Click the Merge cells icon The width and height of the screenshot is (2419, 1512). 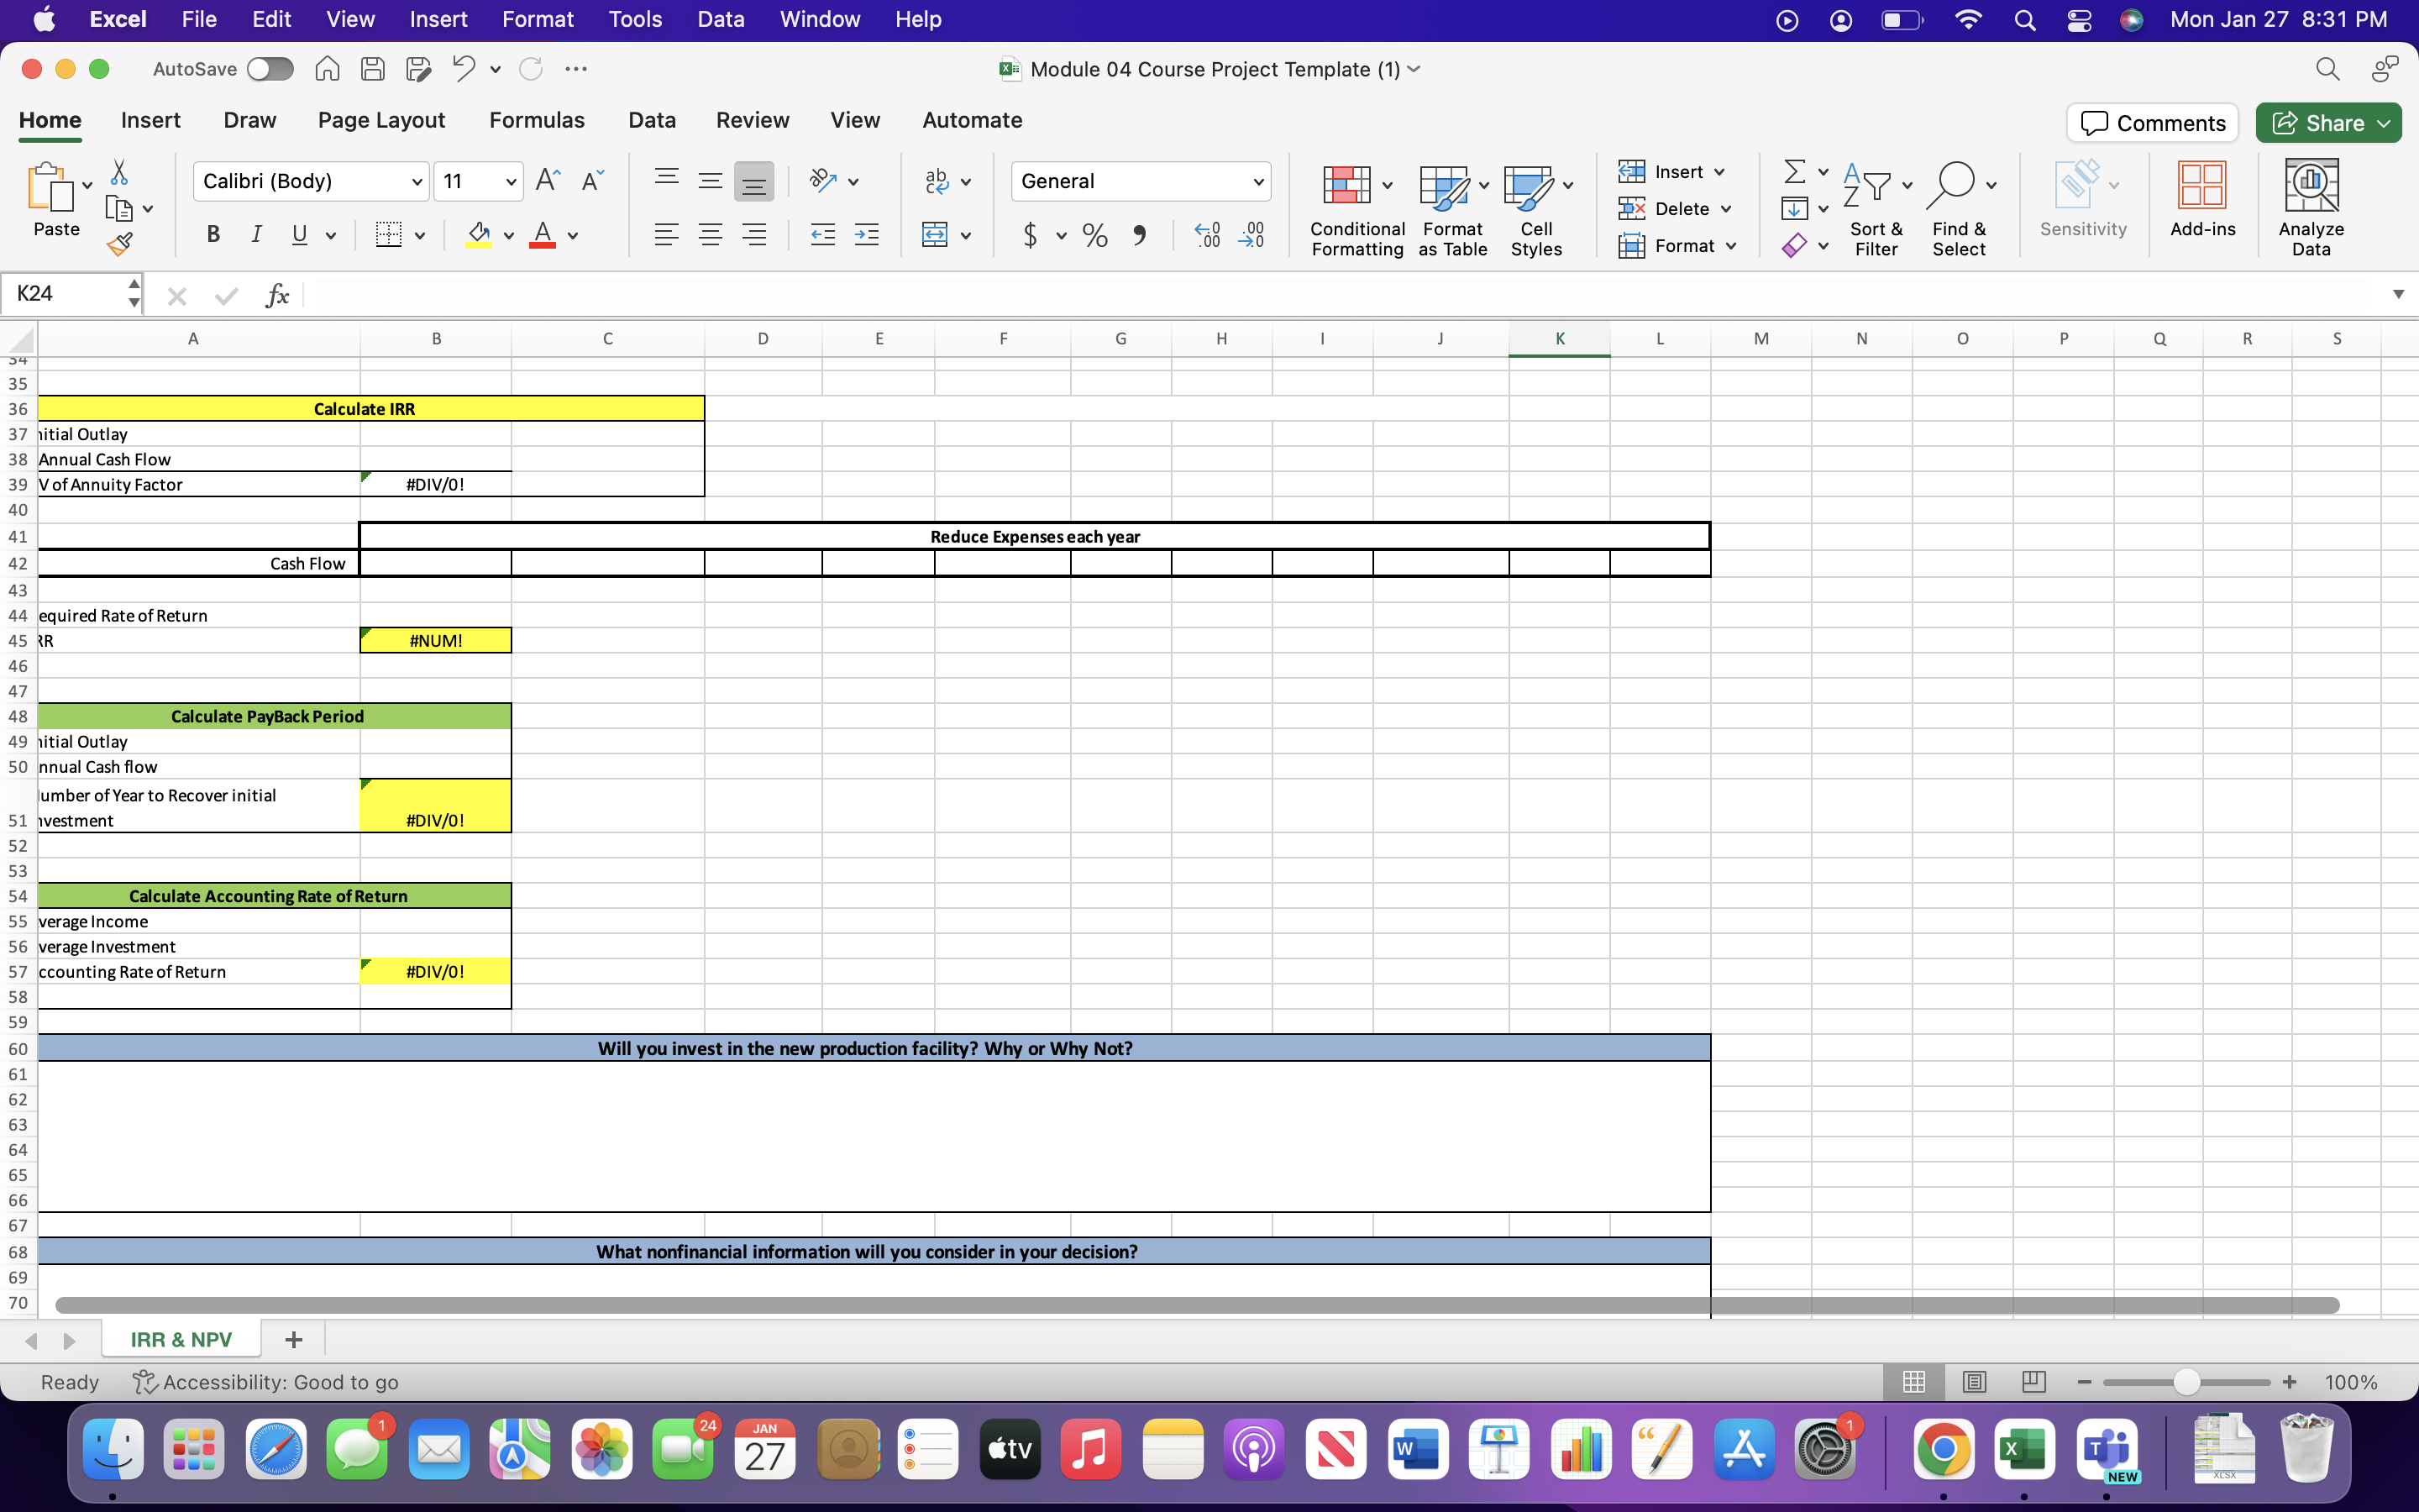(935, 235)
